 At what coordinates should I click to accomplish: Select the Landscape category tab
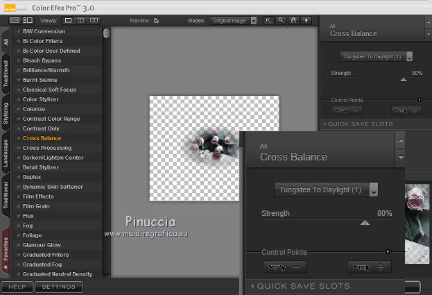(x=6, y=151)
